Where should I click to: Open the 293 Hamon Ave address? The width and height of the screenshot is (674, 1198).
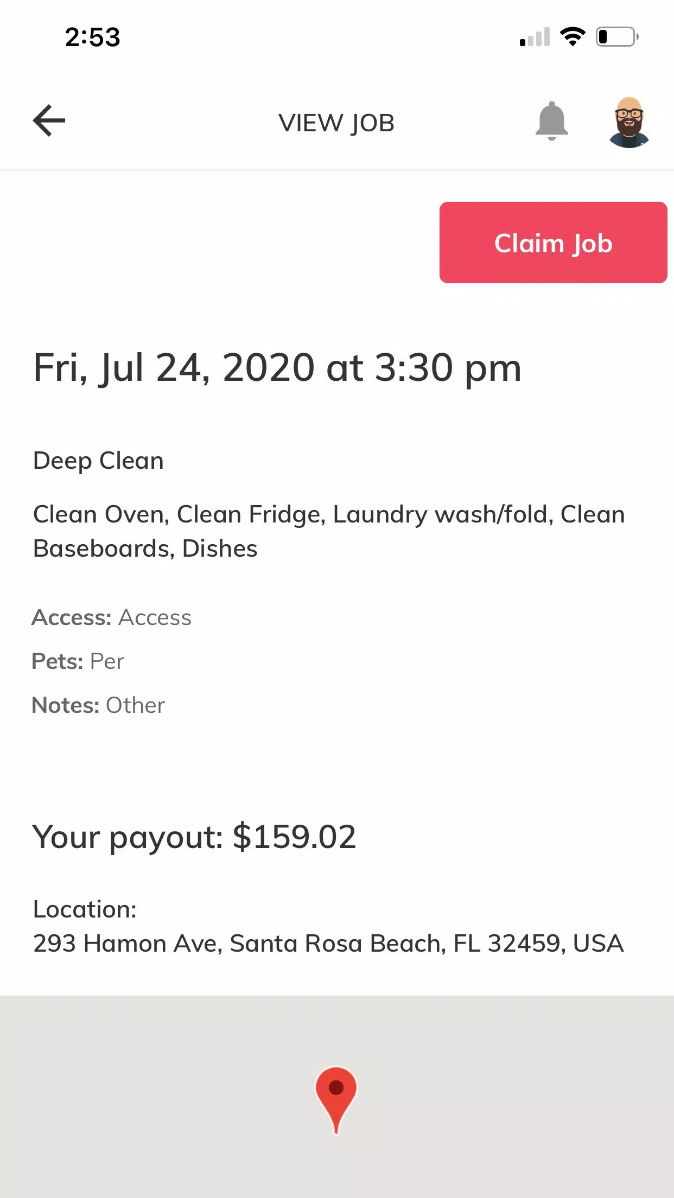point(328,944)
